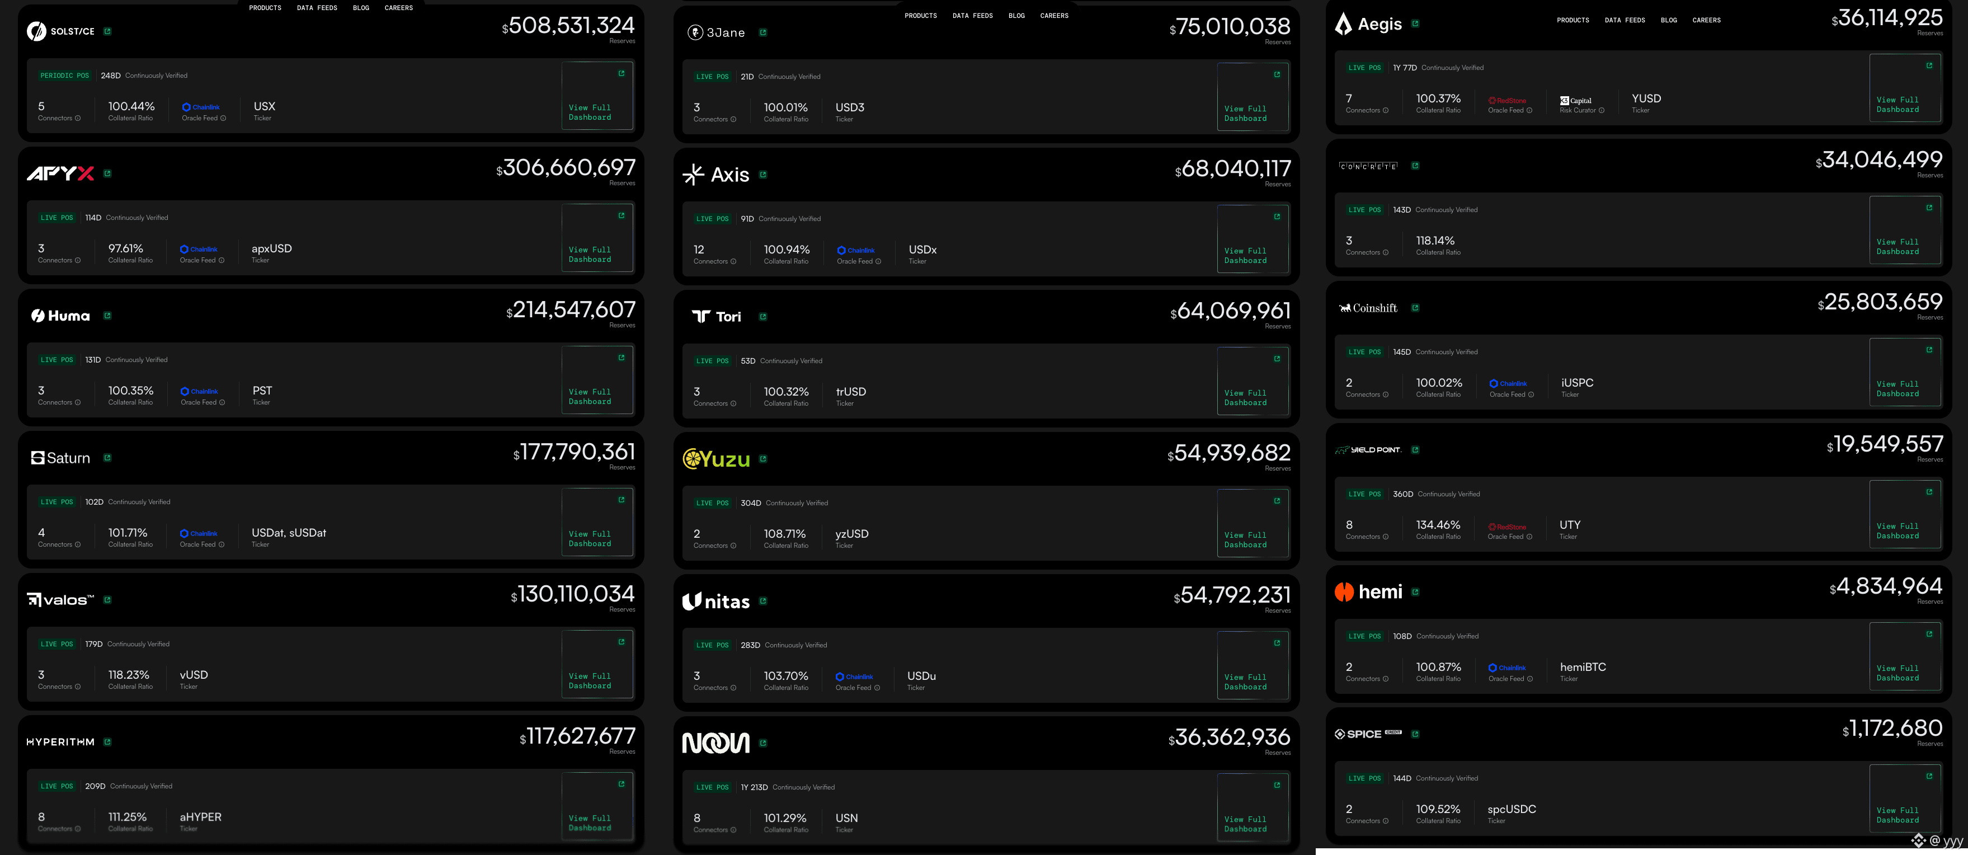Click the Connectors info icon in Solstice card
This screenshot has width=1968, height=855.
point(78,119)
